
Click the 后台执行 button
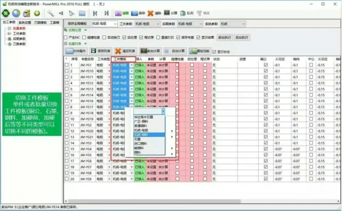242,38
